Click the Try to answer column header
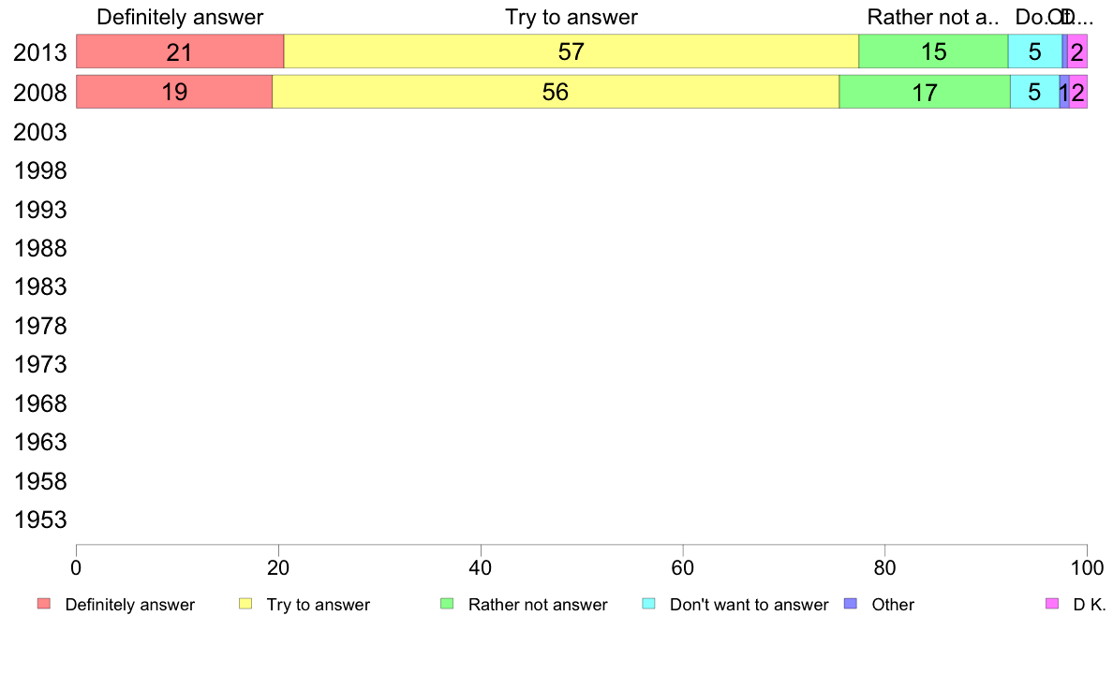The height and width of the screenshot is (689, 1113). pyautogui.click(x=571, y=17)
